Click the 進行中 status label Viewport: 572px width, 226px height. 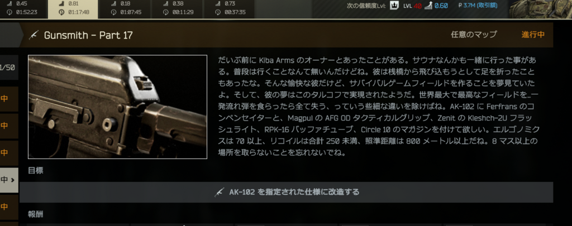point(533,35)
